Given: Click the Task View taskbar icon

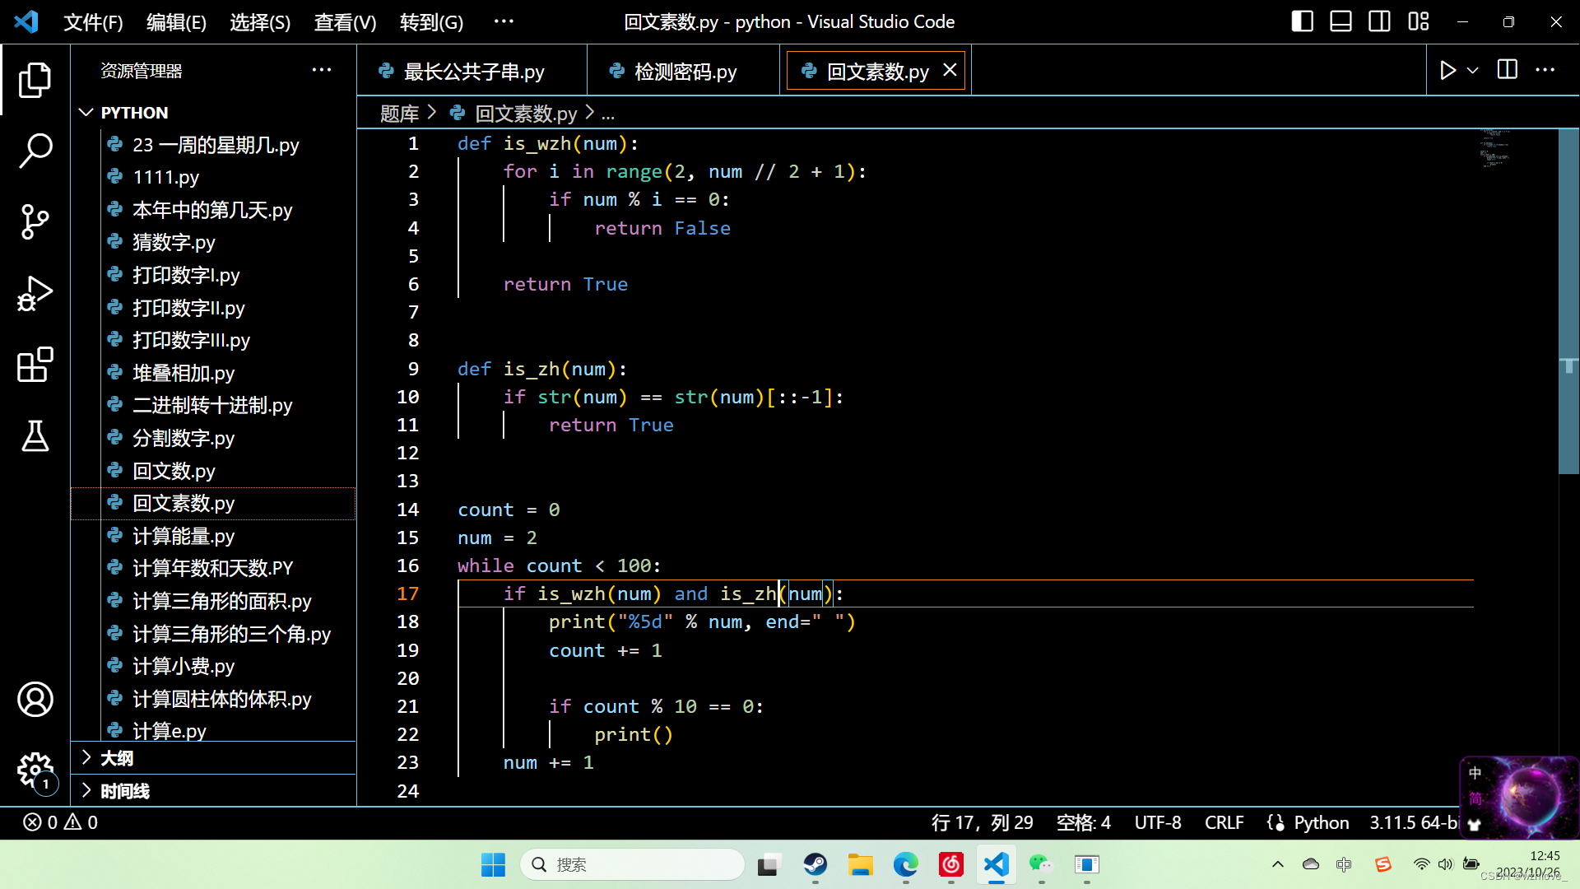Looking at the screenshot, I should (x=769, y=864).
